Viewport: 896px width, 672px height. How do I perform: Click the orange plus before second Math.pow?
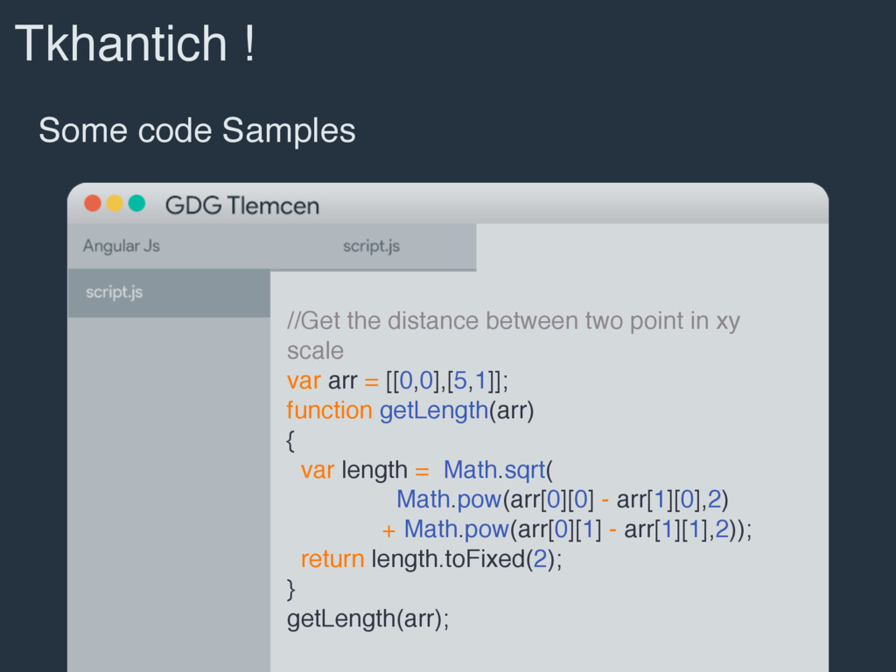388,531
